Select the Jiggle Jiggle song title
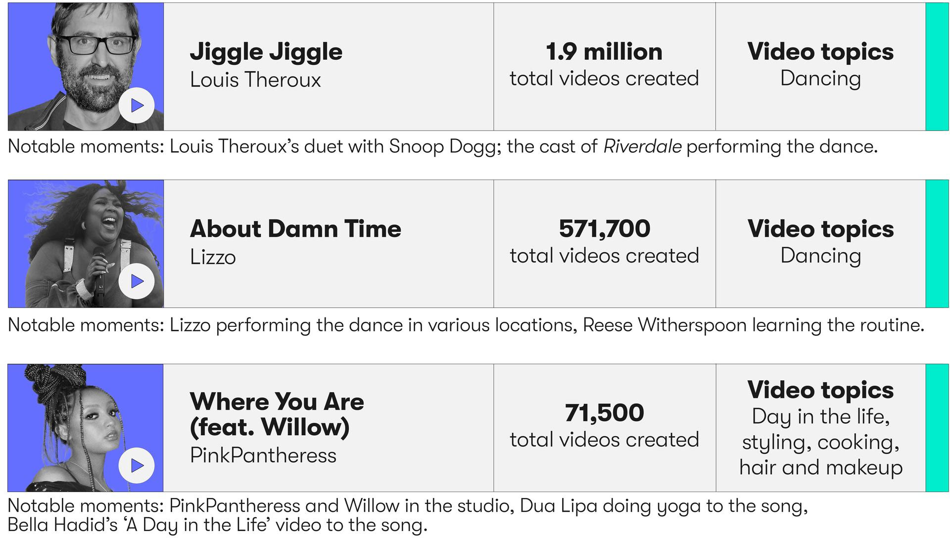950x539 pixels. point(266,52)
